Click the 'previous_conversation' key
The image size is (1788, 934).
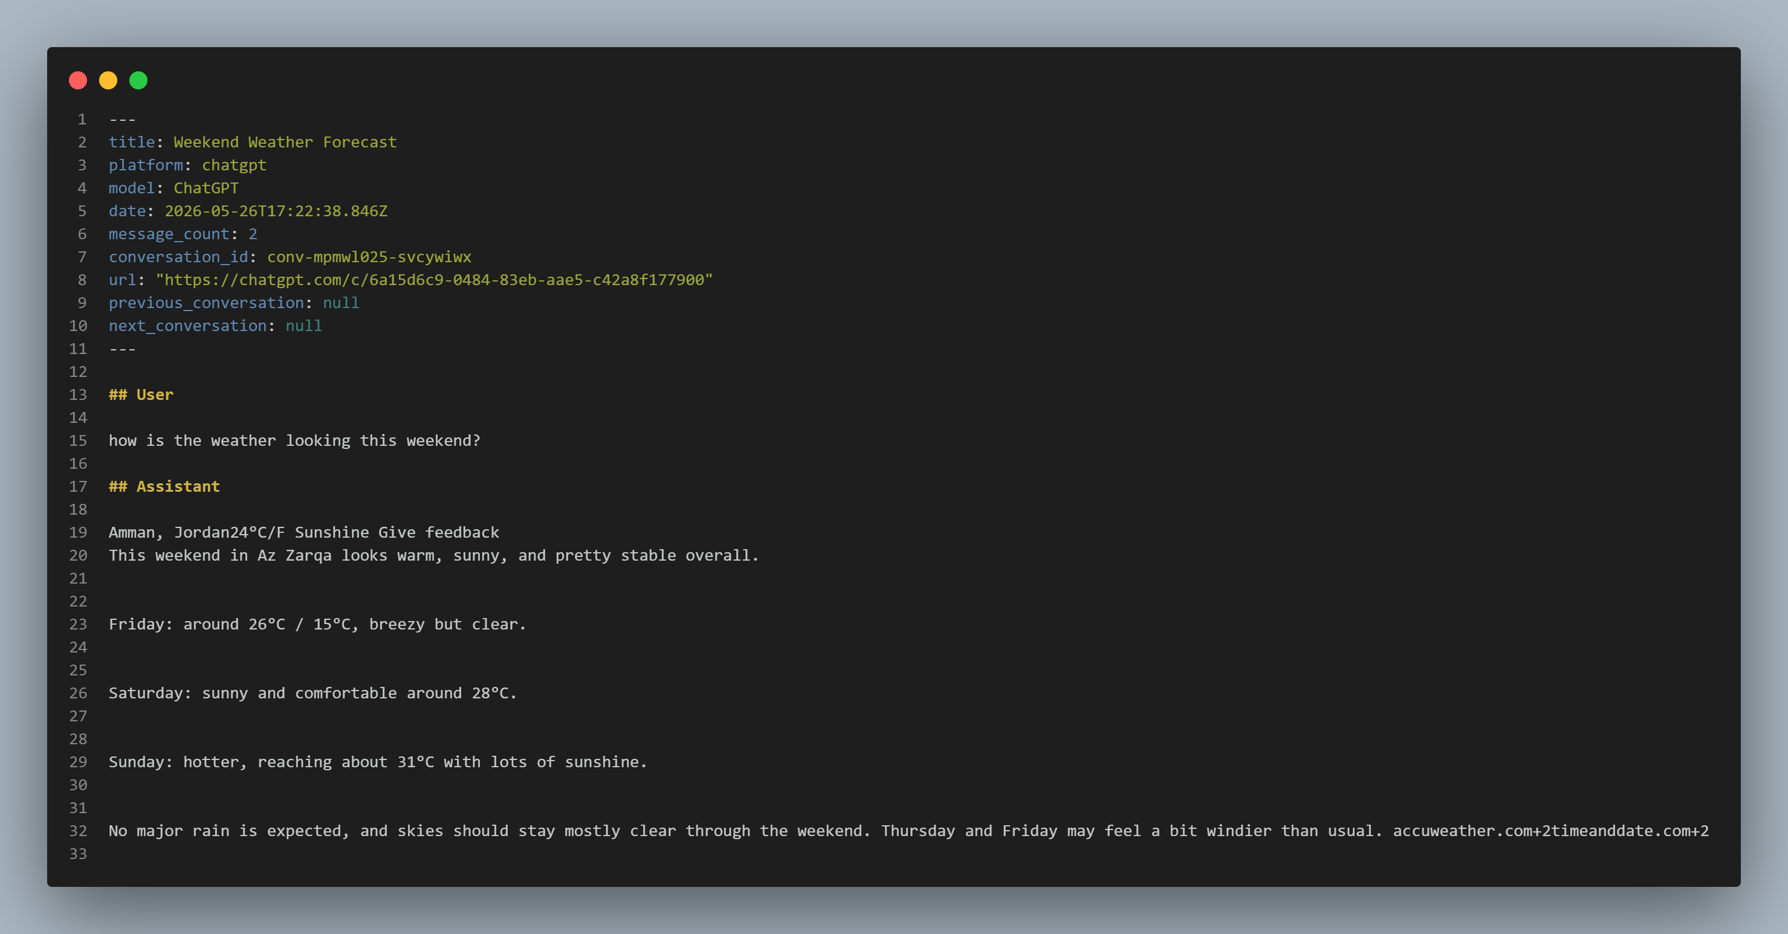click(x=206, y=303)
